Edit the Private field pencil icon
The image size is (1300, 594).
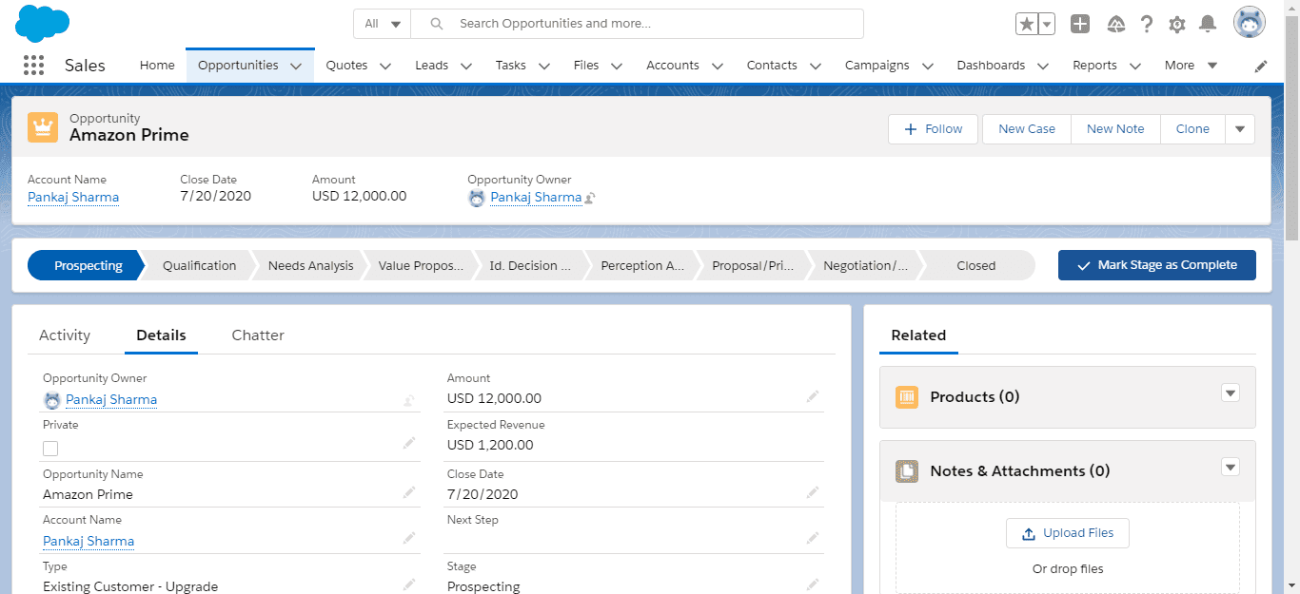(x=409, y=443)
